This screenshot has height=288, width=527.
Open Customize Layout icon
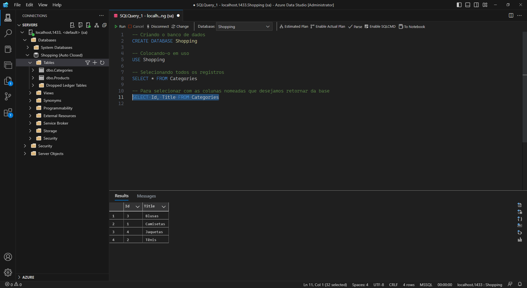click(x=485, y=5)
